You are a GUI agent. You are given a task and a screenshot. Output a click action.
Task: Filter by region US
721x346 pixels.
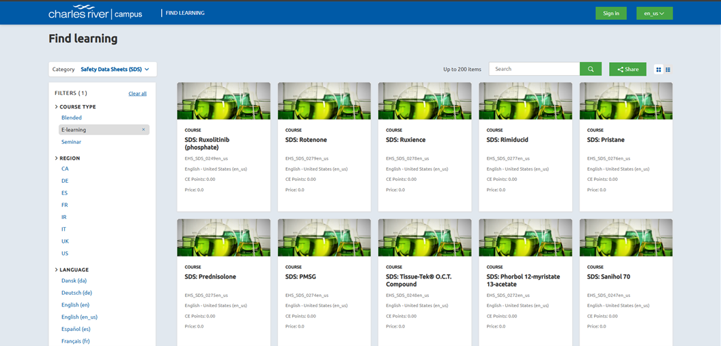pos(65,253)
